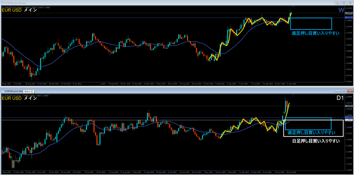Click the chart shift triangle marker on weekly chart
354x175 pixels.
coord(292,7)
